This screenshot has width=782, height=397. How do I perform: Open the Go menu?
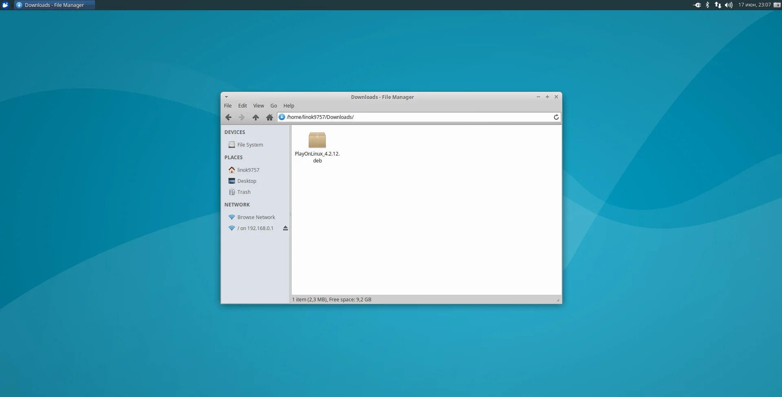pyautogui.click(x=274, y=105)
